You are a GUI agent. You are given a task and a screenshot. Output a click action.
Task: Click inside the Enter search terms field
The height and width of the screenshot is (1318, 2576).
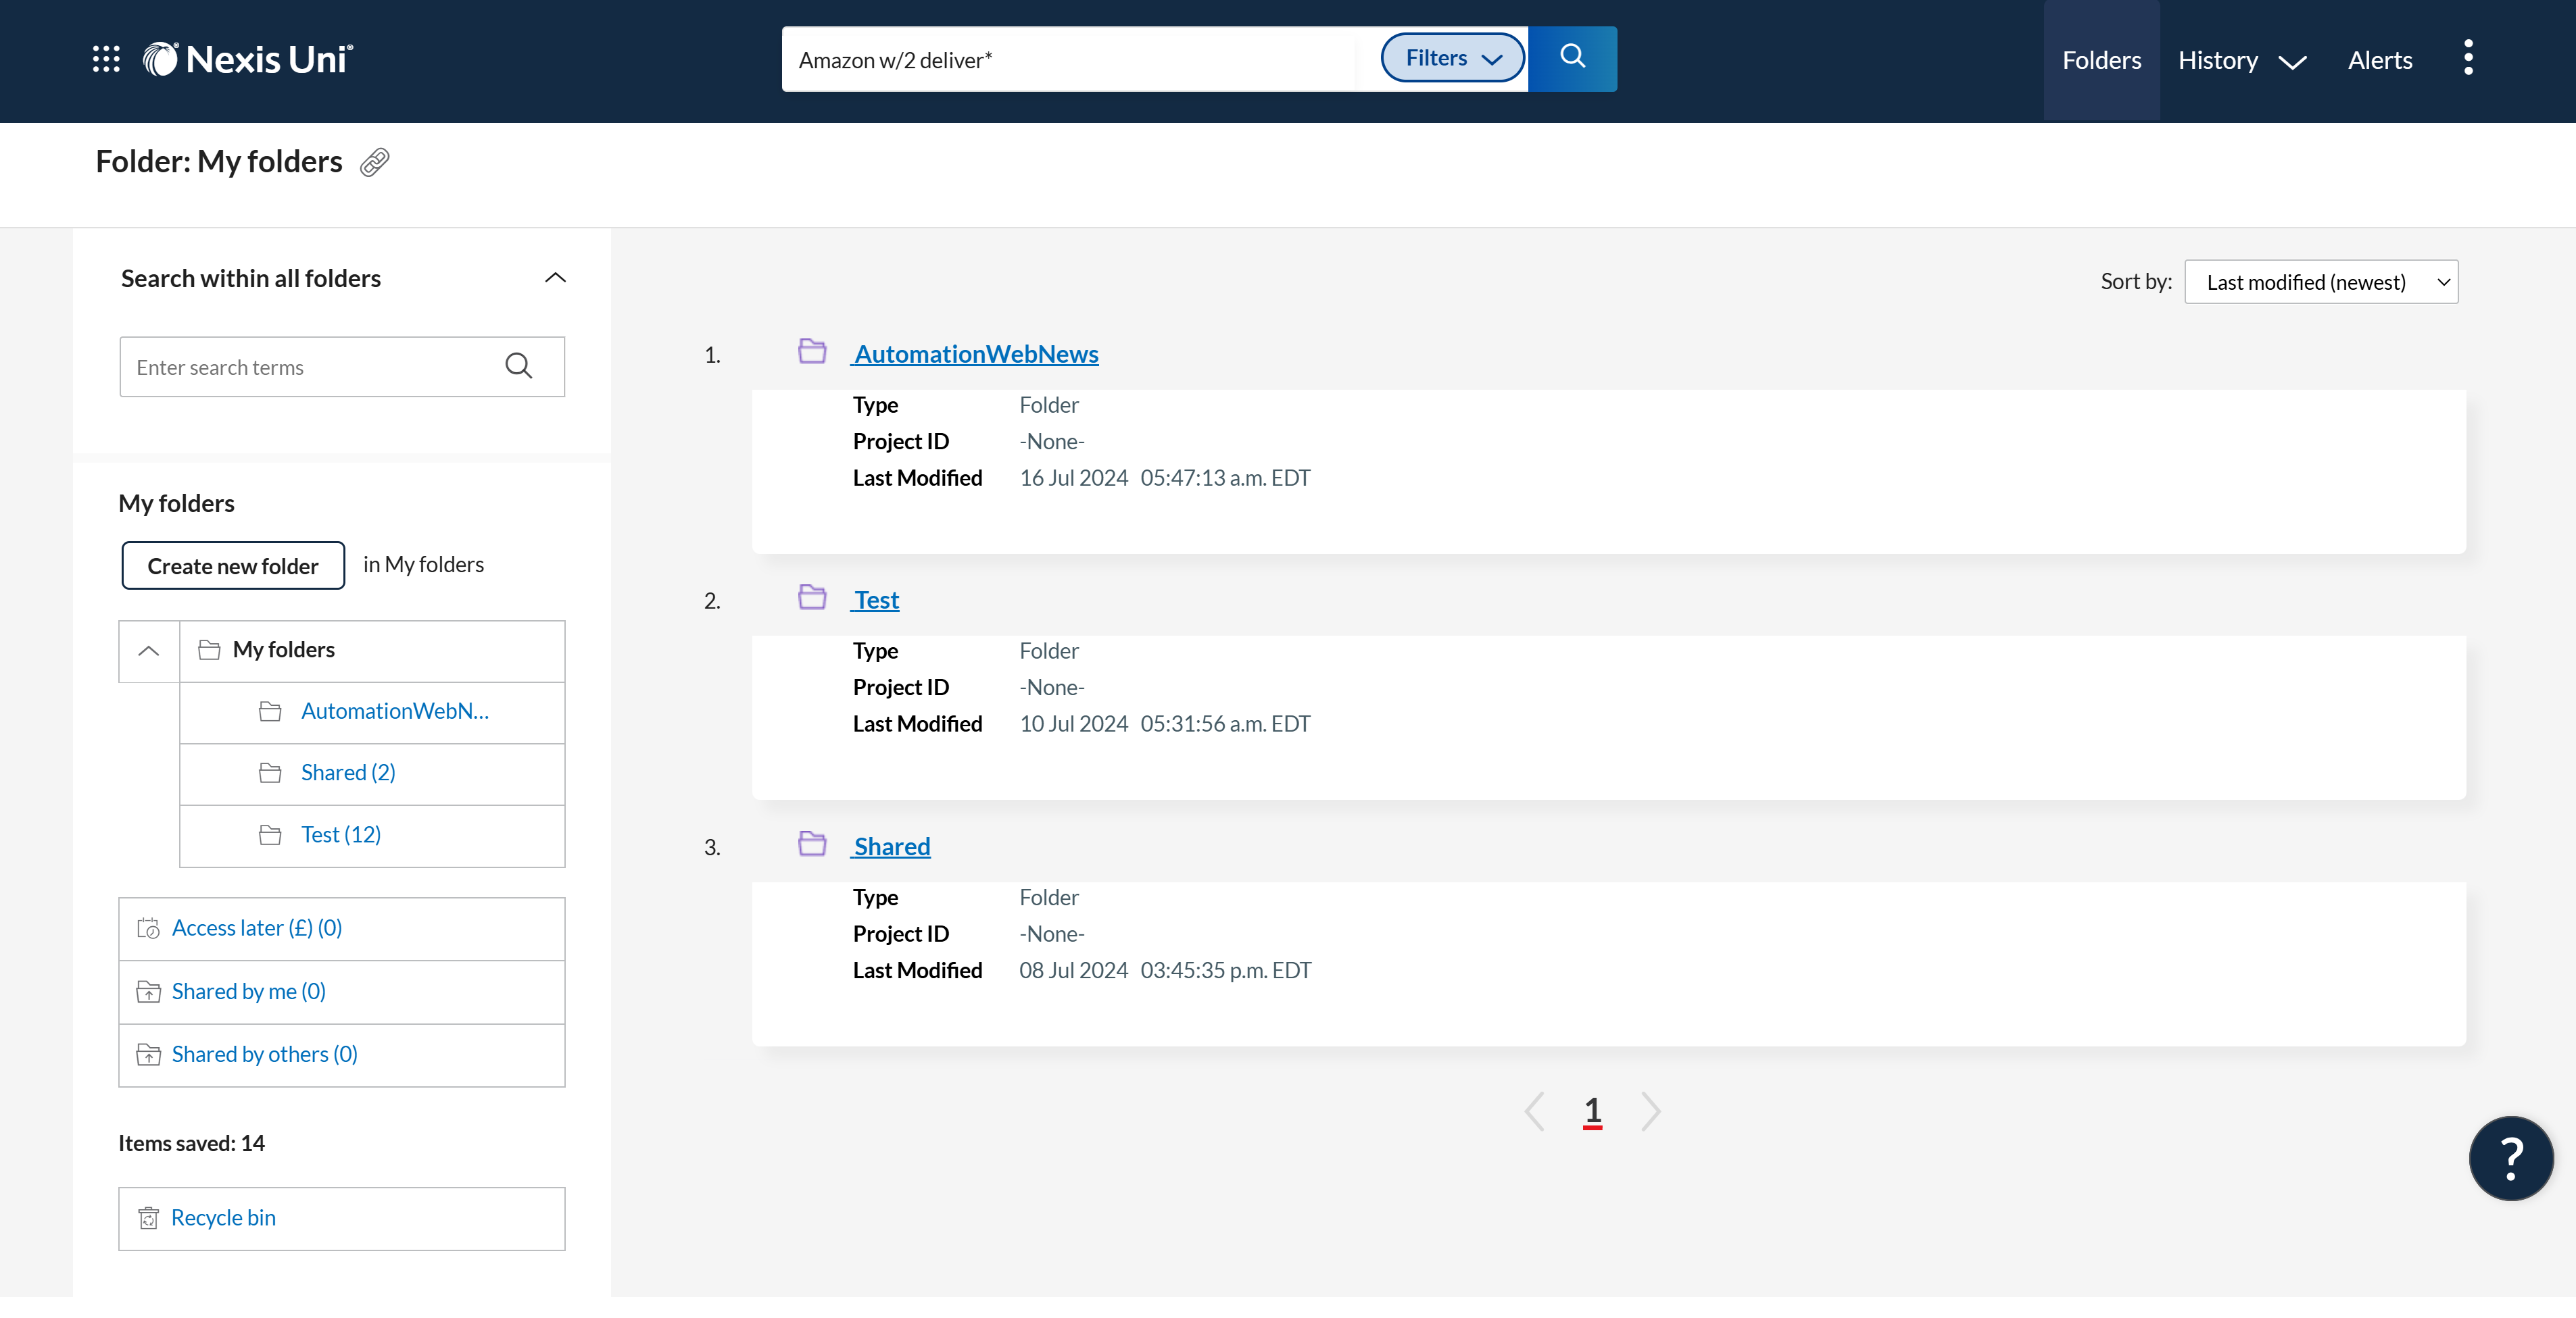tap(300, 367)
